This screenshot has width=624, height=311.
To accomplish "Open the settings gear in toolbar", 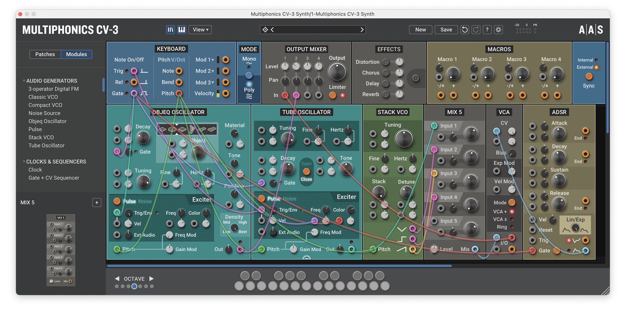I will click(x=498, y=30).
